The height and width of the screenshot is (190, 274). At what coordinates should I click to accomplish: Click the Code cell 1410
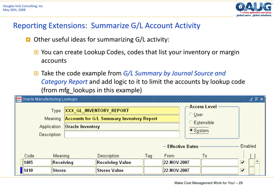(x=37, y=170)
